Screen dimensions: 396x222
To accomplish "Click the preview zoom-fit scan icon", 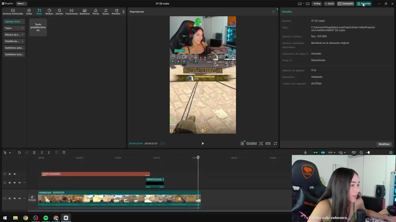I will pyautogui.click(x=261, y=143).
